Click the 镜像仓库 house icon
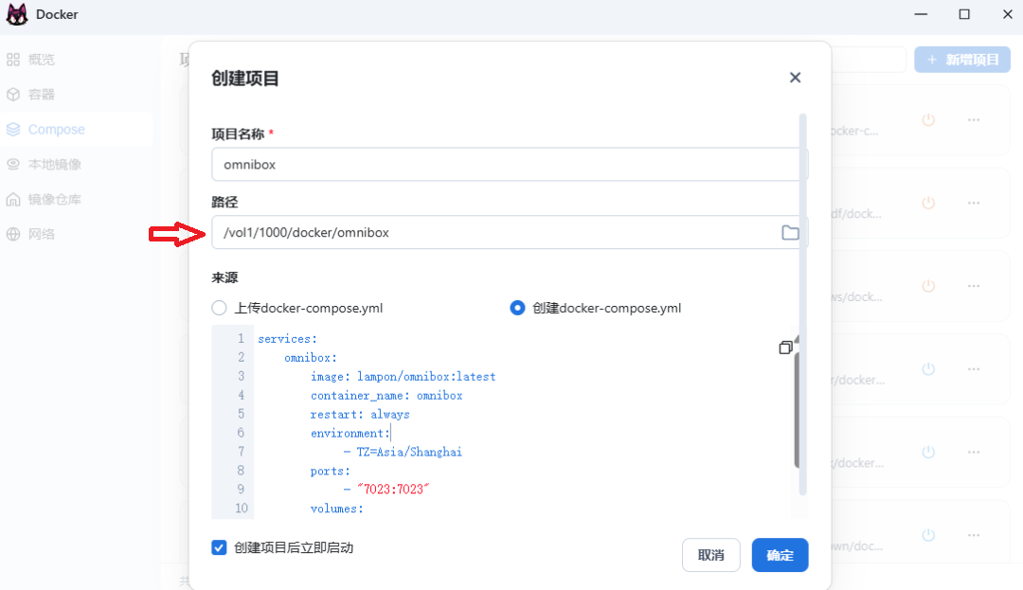The height and width of the screenshot is (590, 1023). pyautogui.click(x=13, y=200)
